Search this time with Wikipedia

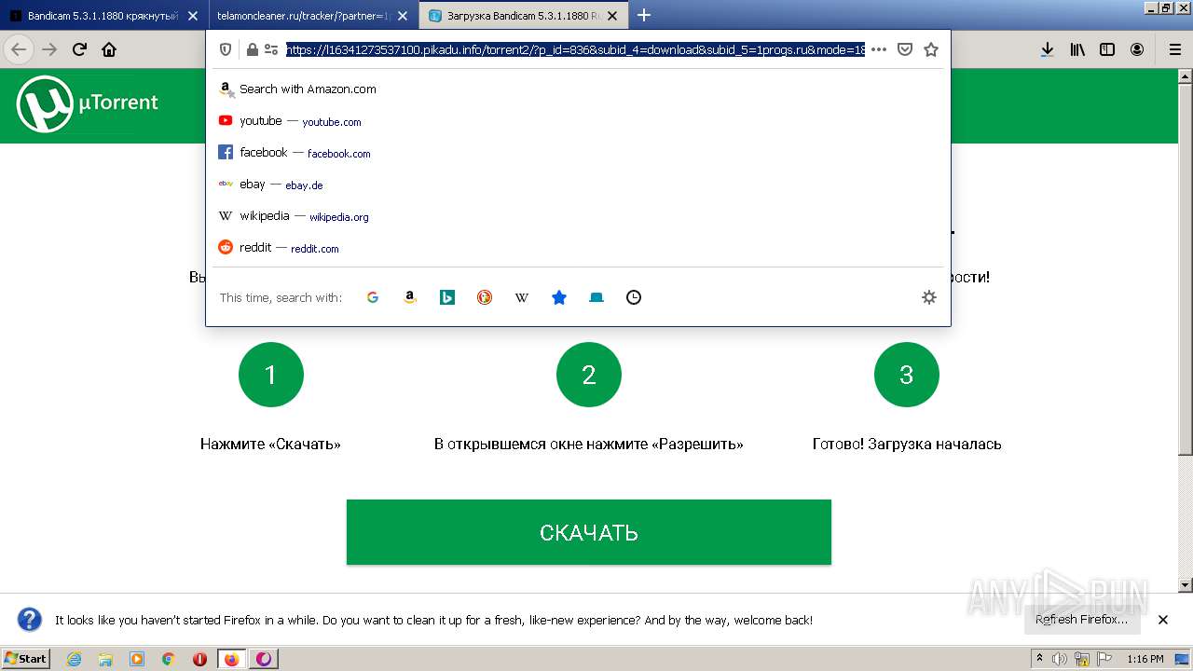[x=522, y=297]
